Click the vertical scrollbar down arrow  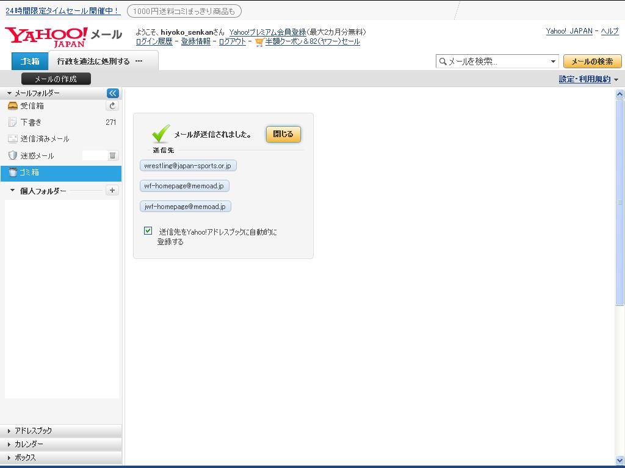[x=620, y=461]
